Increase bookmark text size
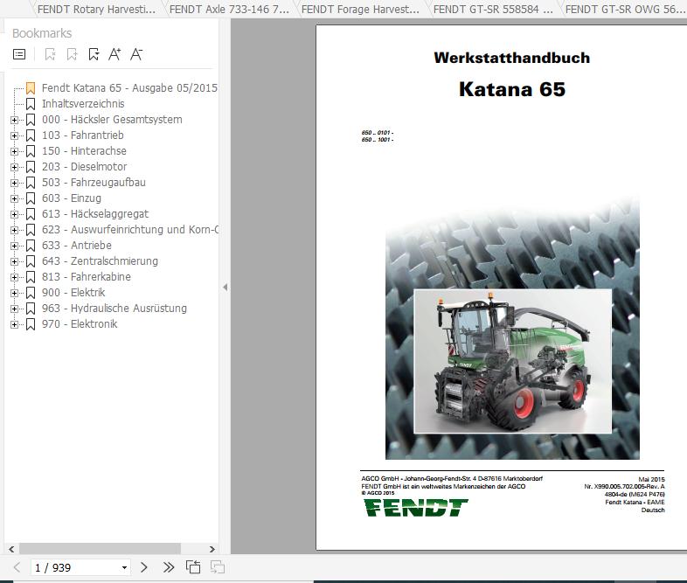 pos(114,54)
